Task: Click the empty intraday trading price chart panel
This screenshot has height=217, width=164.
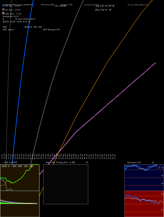Action: [66, 184]
